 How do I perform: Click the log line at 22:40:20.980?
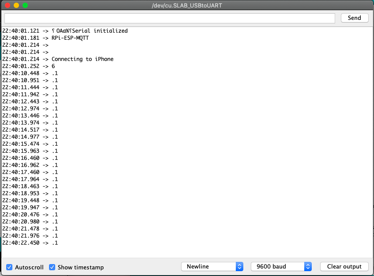pos(30,222)
